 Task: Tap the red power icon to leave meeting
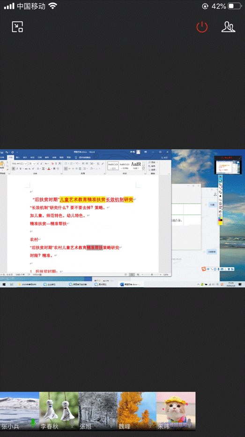pos(202,27)
